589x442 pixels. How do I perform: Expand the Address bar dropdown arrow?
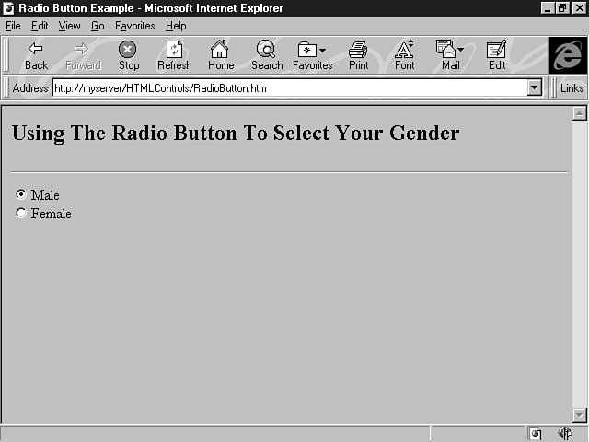coord(535,88)
